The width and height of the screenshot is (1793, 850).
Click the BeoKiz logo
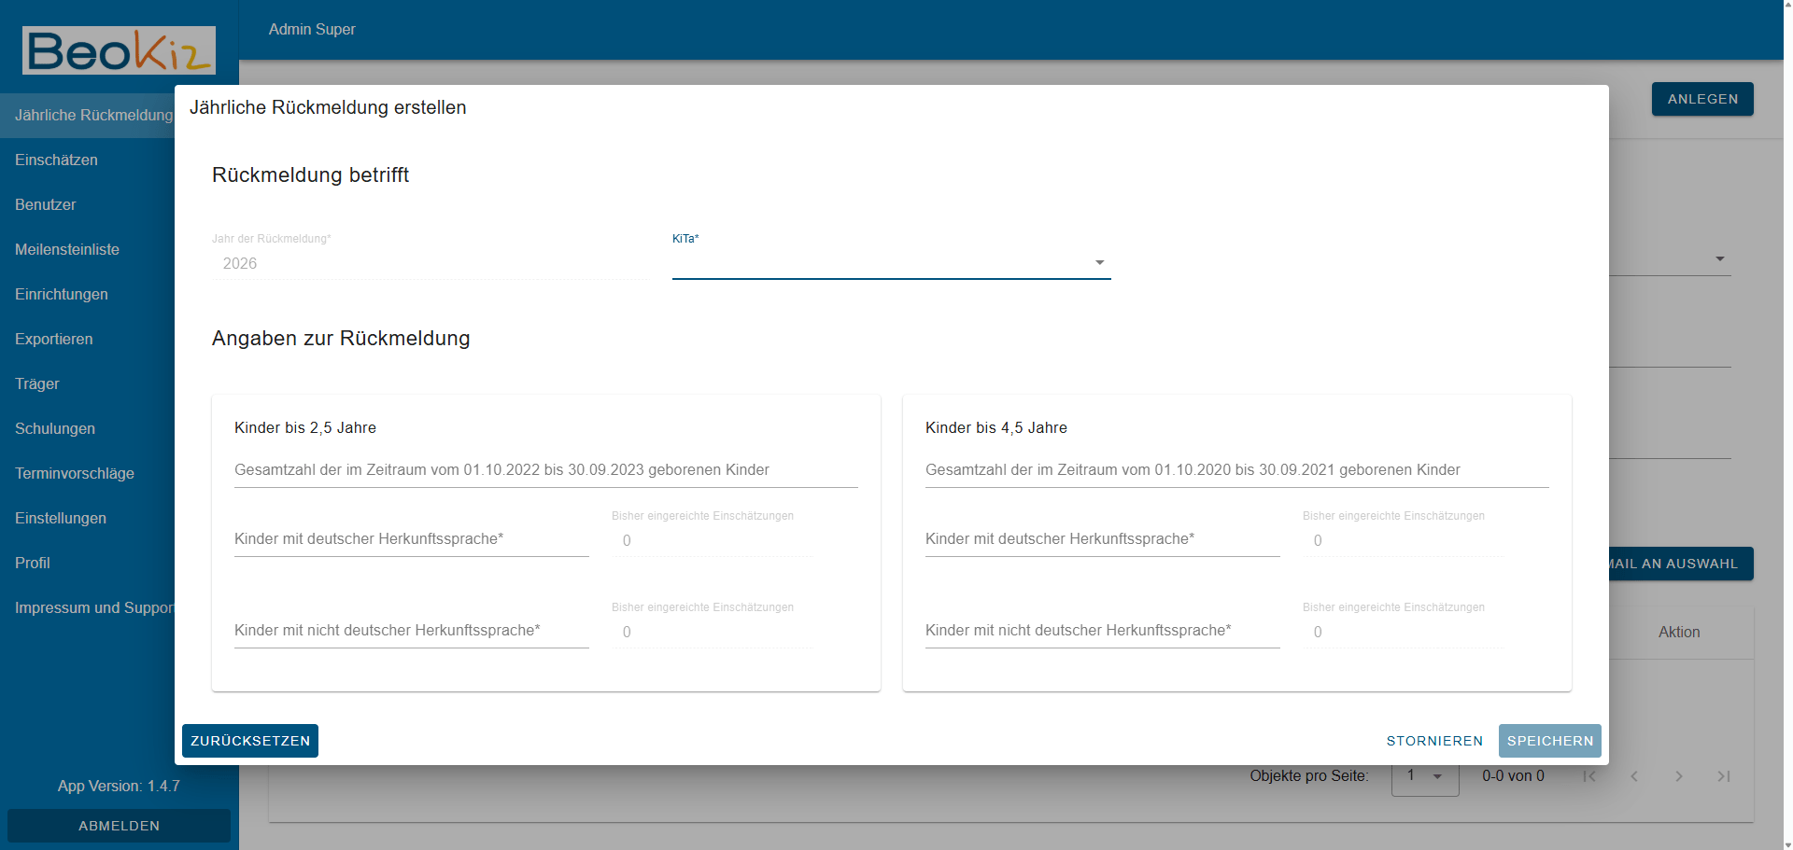119,50
